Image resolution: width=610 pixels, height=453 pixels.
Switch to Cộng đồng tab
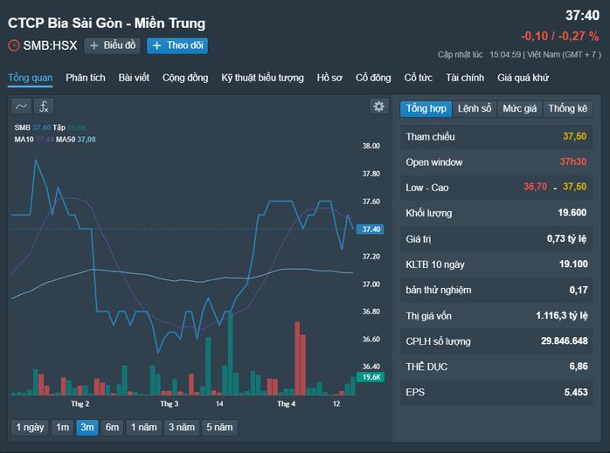tap(185, 78)
